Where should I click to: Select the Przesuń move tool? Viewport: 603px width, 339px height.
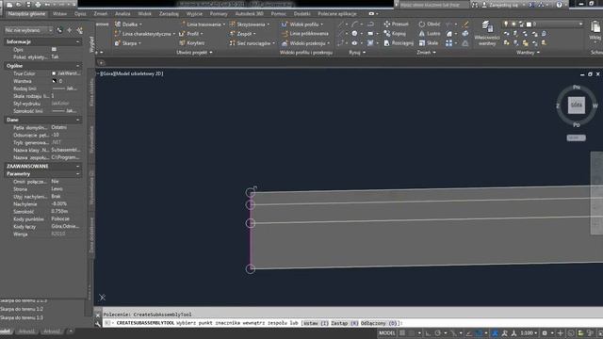(397, 24)
